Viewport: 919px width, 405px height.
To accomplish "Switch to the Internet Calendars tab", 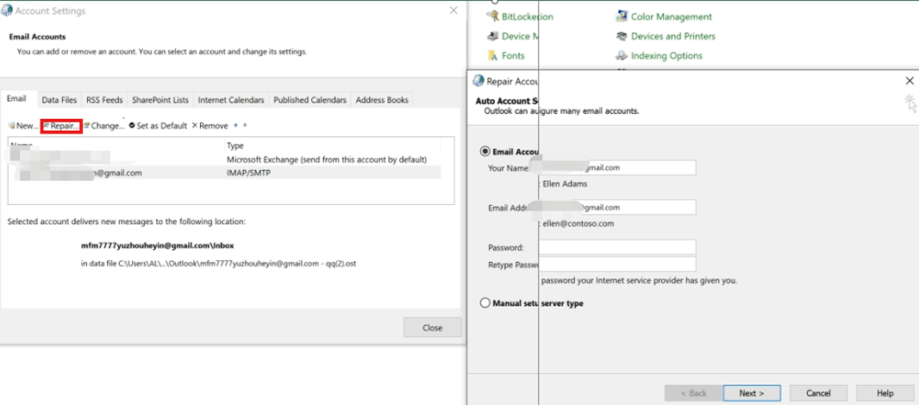I will [x=231, y=100].
